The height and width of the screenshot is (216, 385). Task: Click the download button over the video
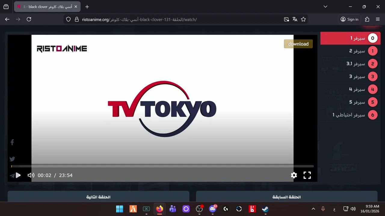click(x=298, y=44)
